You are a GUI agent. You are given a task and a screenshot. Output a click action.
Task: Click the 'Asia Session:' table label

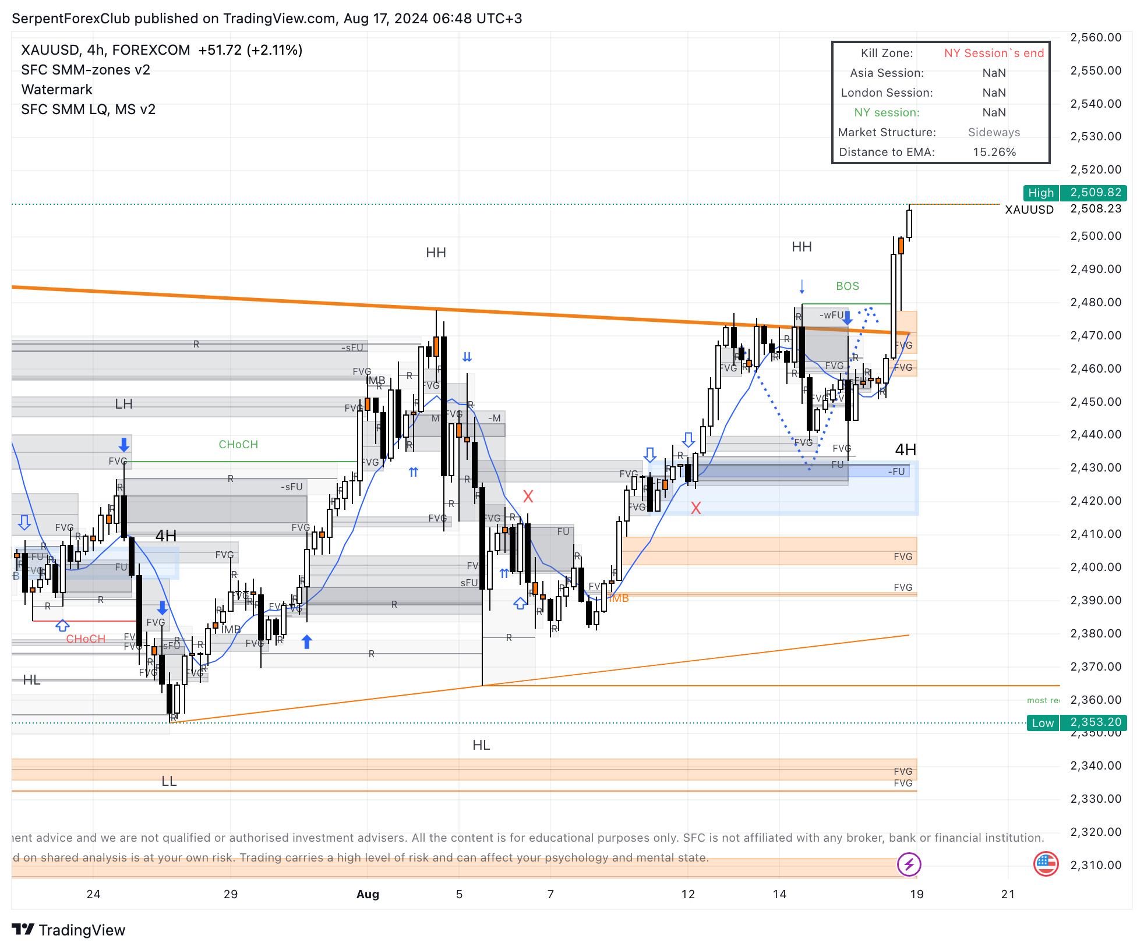887,73
